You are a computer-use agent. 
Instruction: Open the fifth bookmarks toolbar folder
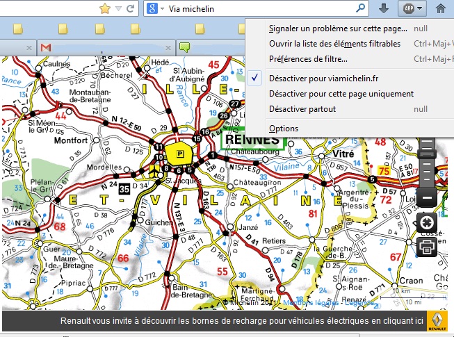[200, 29]
